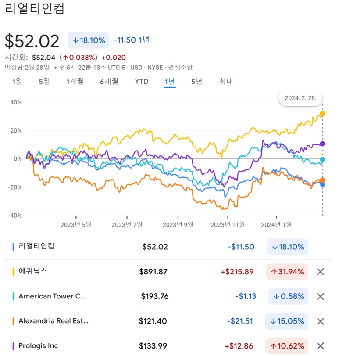The height and width of the screenshot is (356, 339).
Task: Click the +$12.86 change value
Action: (x=239, y=346)
